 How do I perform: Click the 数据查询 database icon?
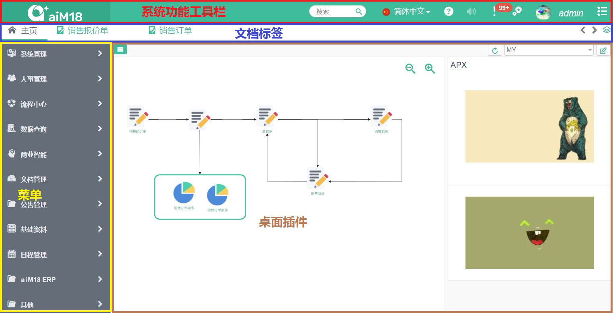12,128
